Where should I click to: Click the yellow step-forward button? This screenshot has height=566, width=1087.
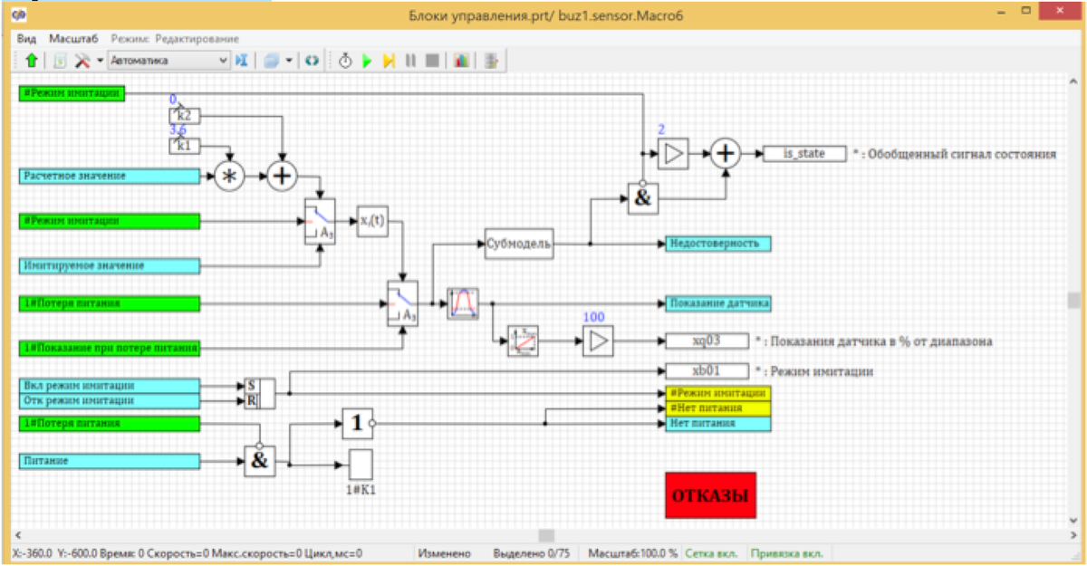(389, 61)
